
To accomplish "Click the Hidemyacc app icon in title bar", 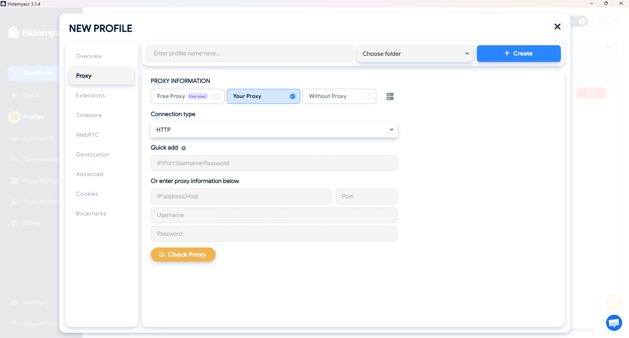I will (3, 4).
